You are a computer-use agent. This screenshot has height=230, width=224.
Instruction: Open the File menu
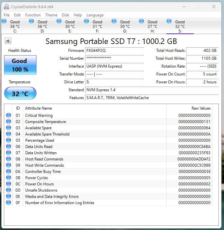click(x=7, y=15)
